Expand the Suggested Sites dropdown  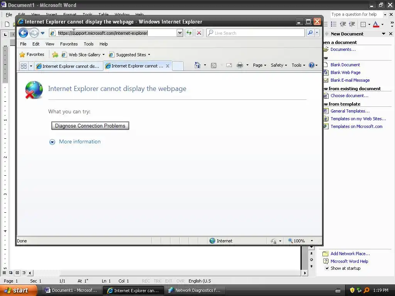coord(149,55)
